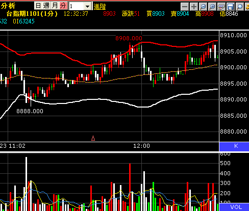Switch to daily 日 period
The height and width of the screenshot is (211, 249).
pyautogui.click(x=38, y=6)
